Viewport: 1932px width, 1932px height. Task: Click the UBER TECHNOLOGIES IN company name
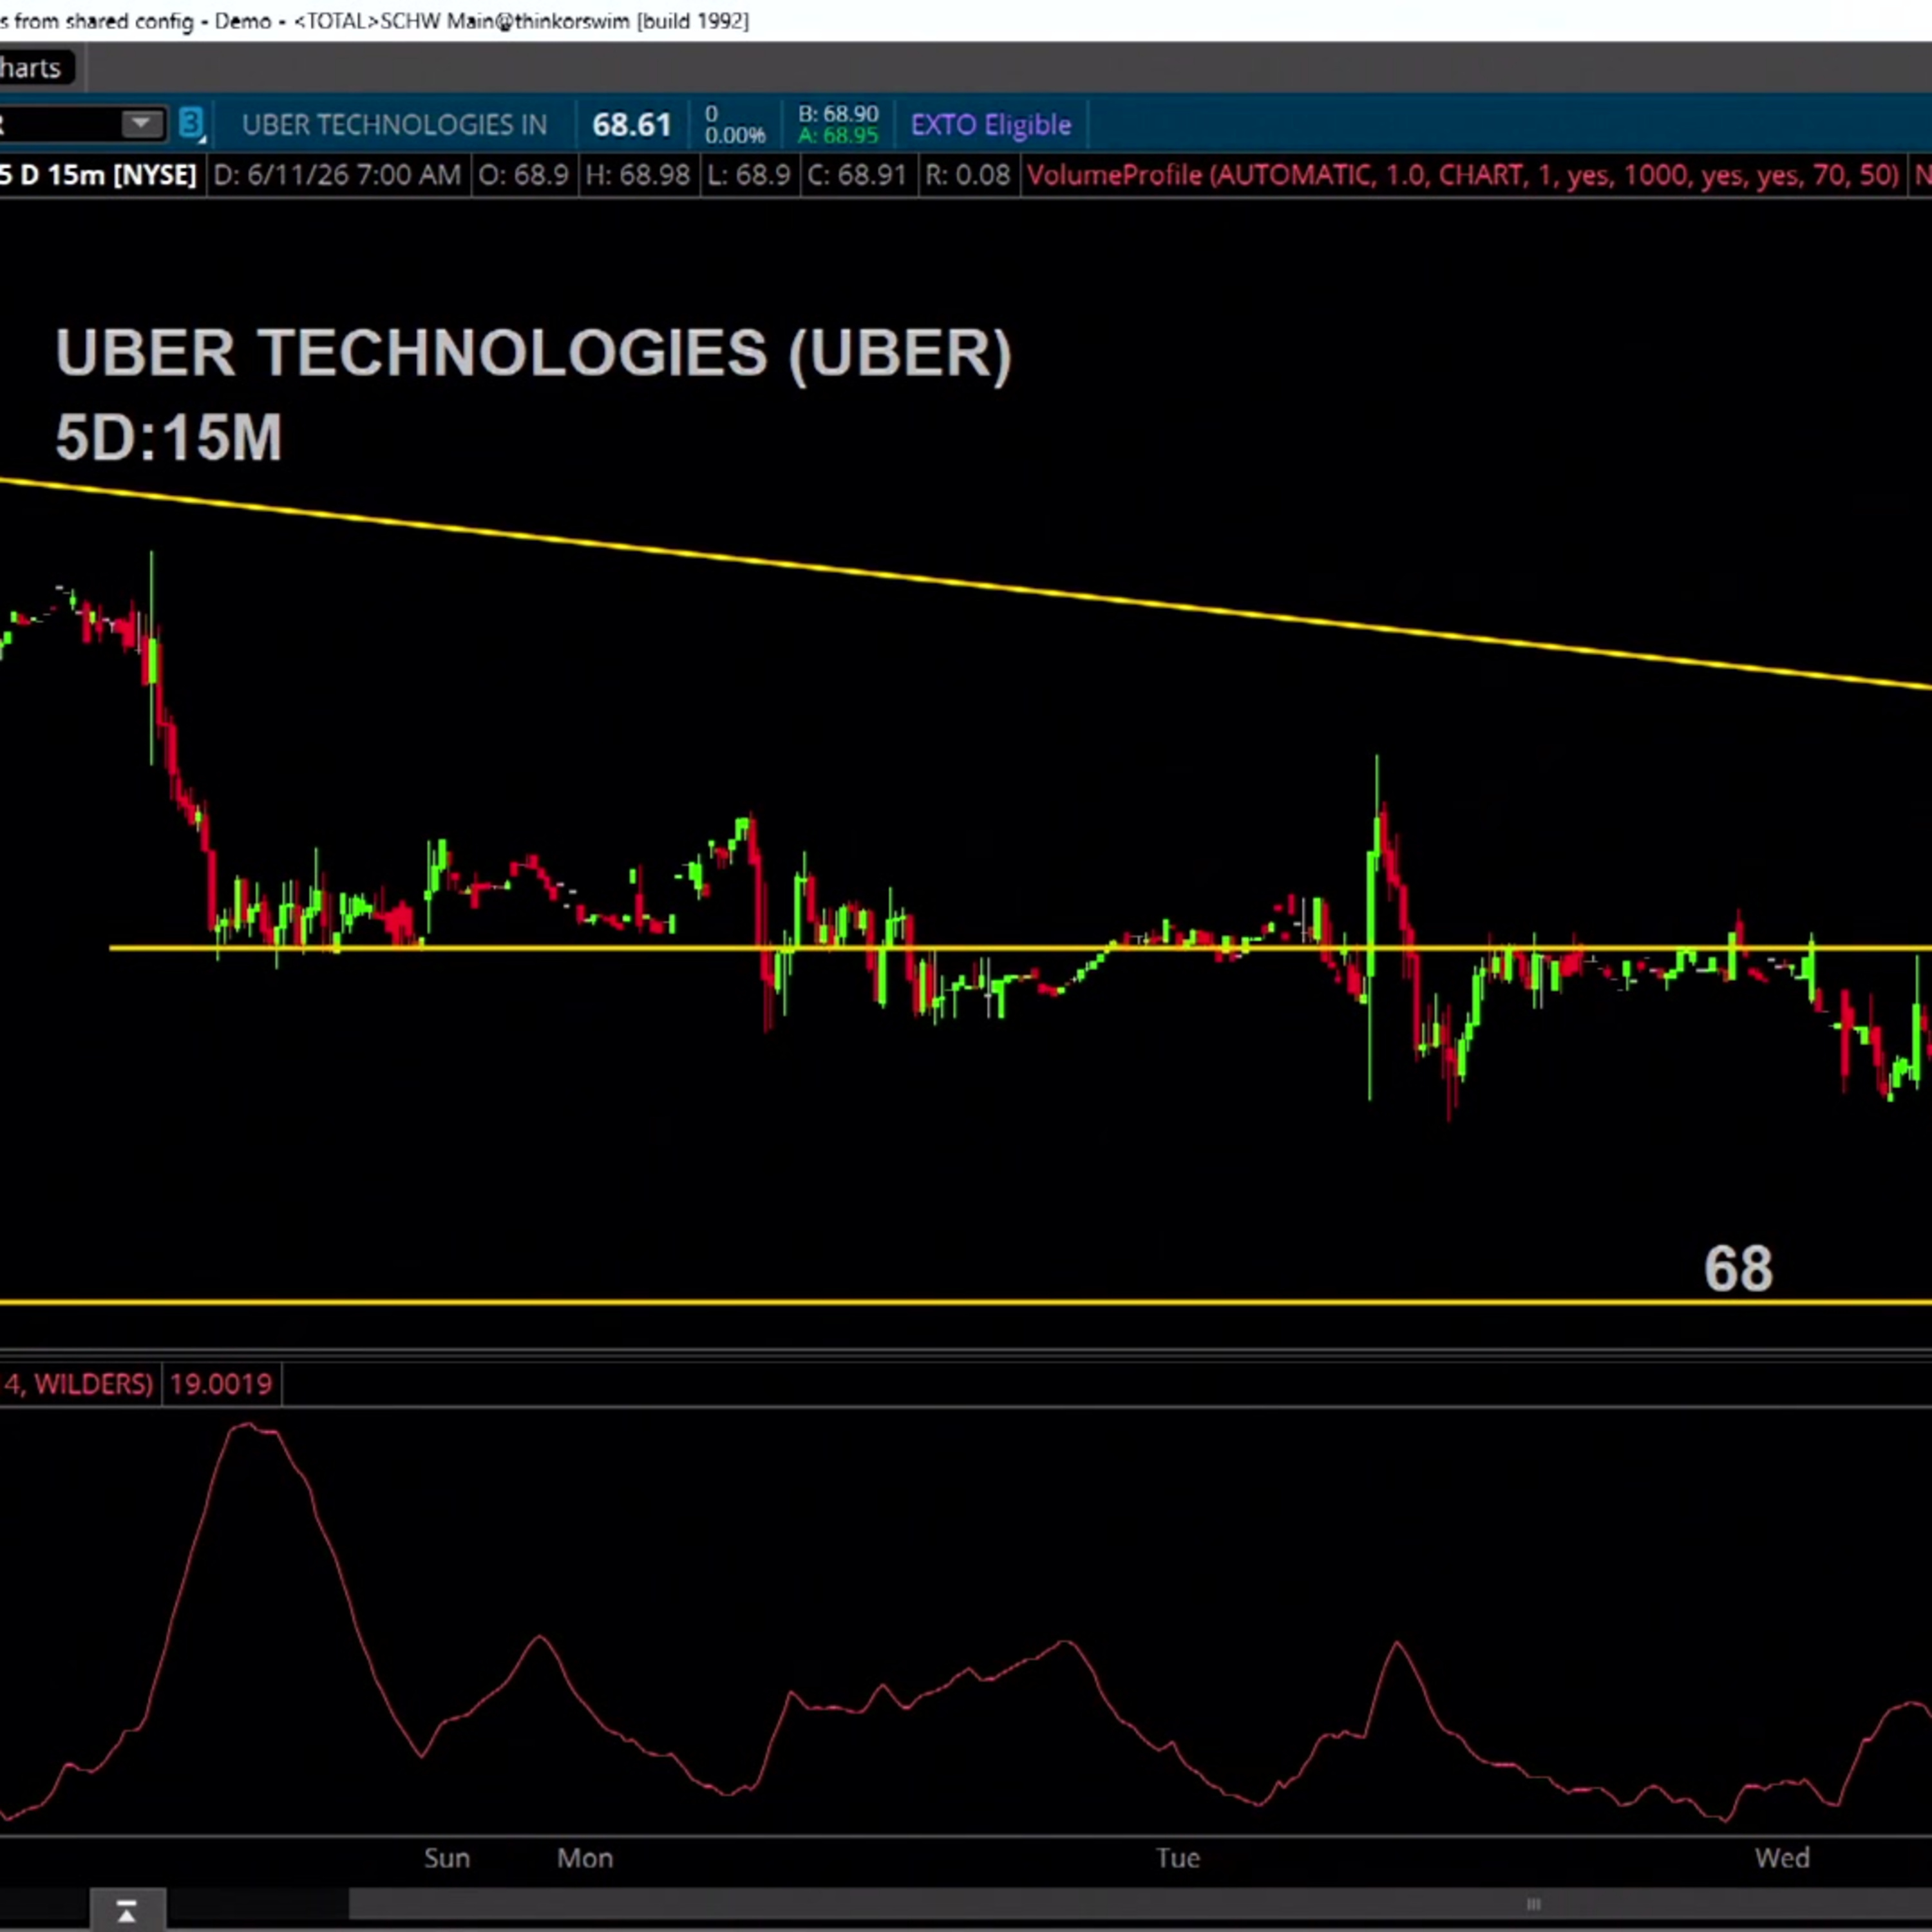pos(394,125)
